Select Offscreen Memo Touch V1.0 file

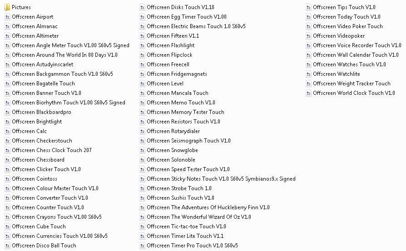click(x=181, y=103)
